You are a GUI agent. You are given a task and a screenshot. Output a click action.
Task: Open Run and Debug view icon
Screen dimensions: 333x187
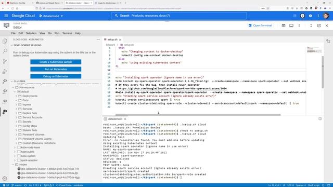[x=5, y=72]
